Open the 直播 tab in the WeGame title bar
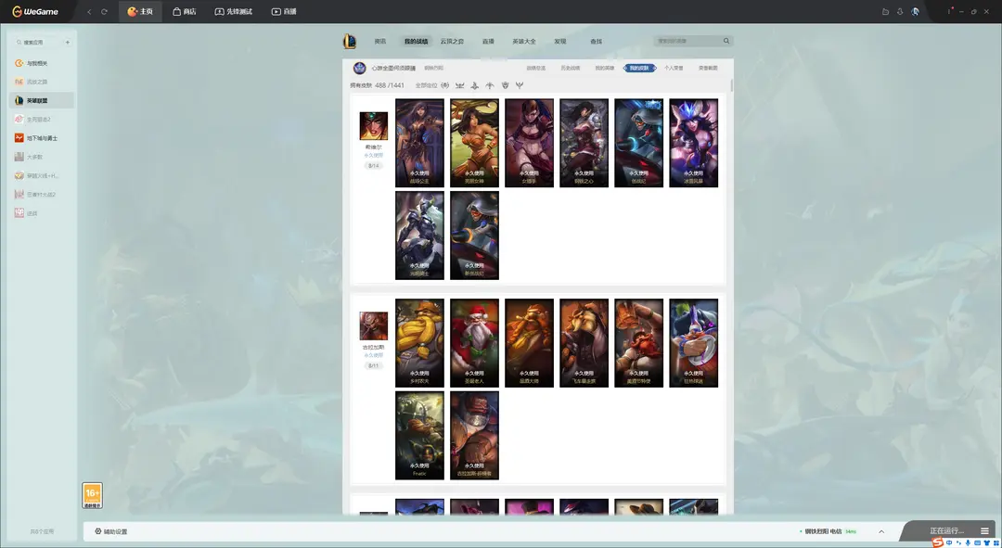 284,11
